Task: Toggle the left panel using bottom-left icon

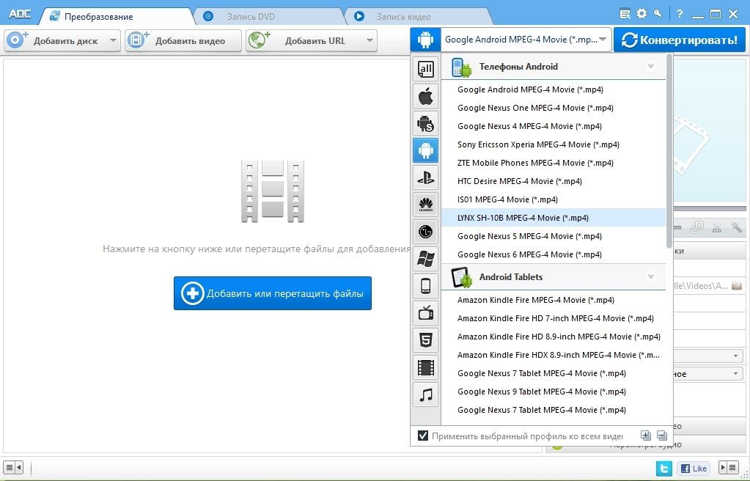Action: click(x=13, y=467)
